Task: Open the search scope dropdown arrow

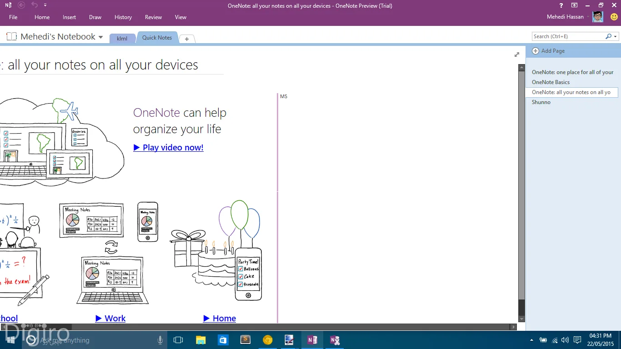Action: [616, 36]
